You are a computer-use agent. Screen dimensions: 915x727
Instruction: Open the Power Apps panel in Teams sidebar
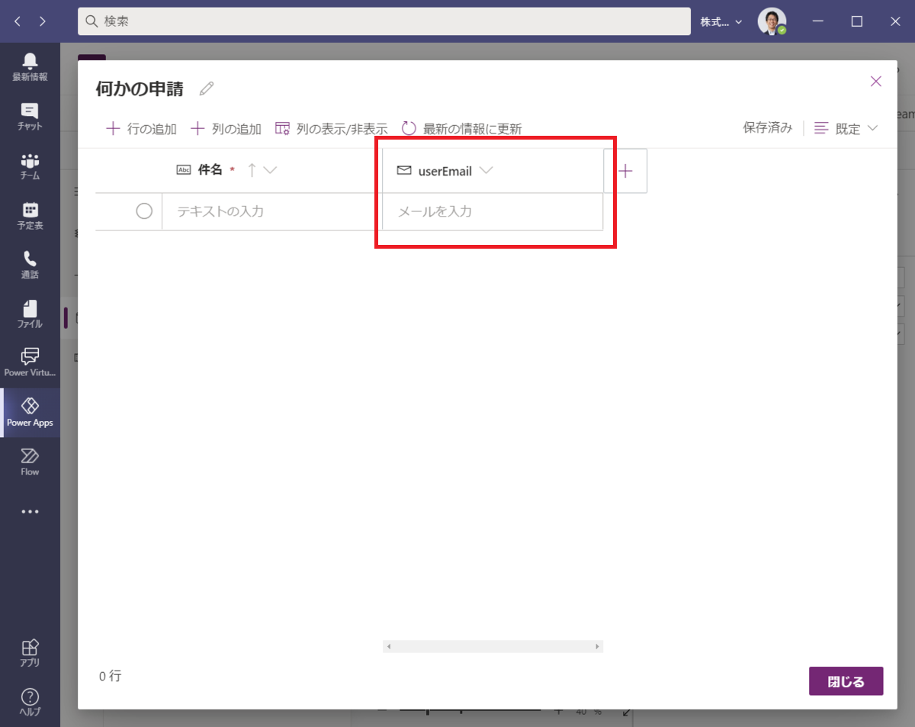30,412
